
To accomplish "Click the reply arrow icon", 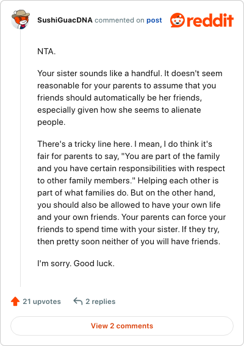I will tap(78, 301).
